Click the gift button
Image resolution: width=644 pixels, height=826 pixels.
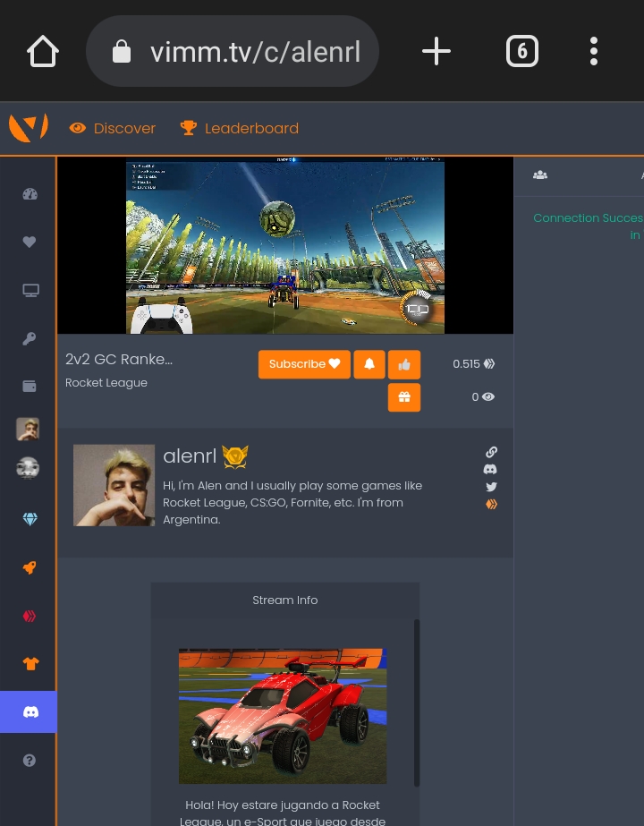404,397
